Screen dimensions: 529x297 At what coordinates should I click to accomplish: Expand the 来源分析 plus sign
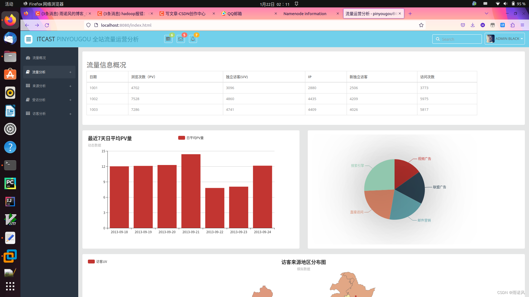click(70, 86)
